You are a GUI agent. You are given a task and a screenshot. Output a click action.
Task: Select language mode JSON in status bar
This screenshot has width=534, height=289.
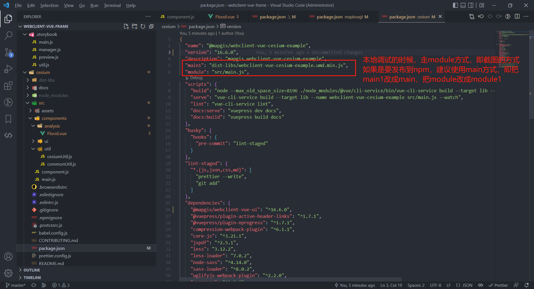[x=464, y=285]
